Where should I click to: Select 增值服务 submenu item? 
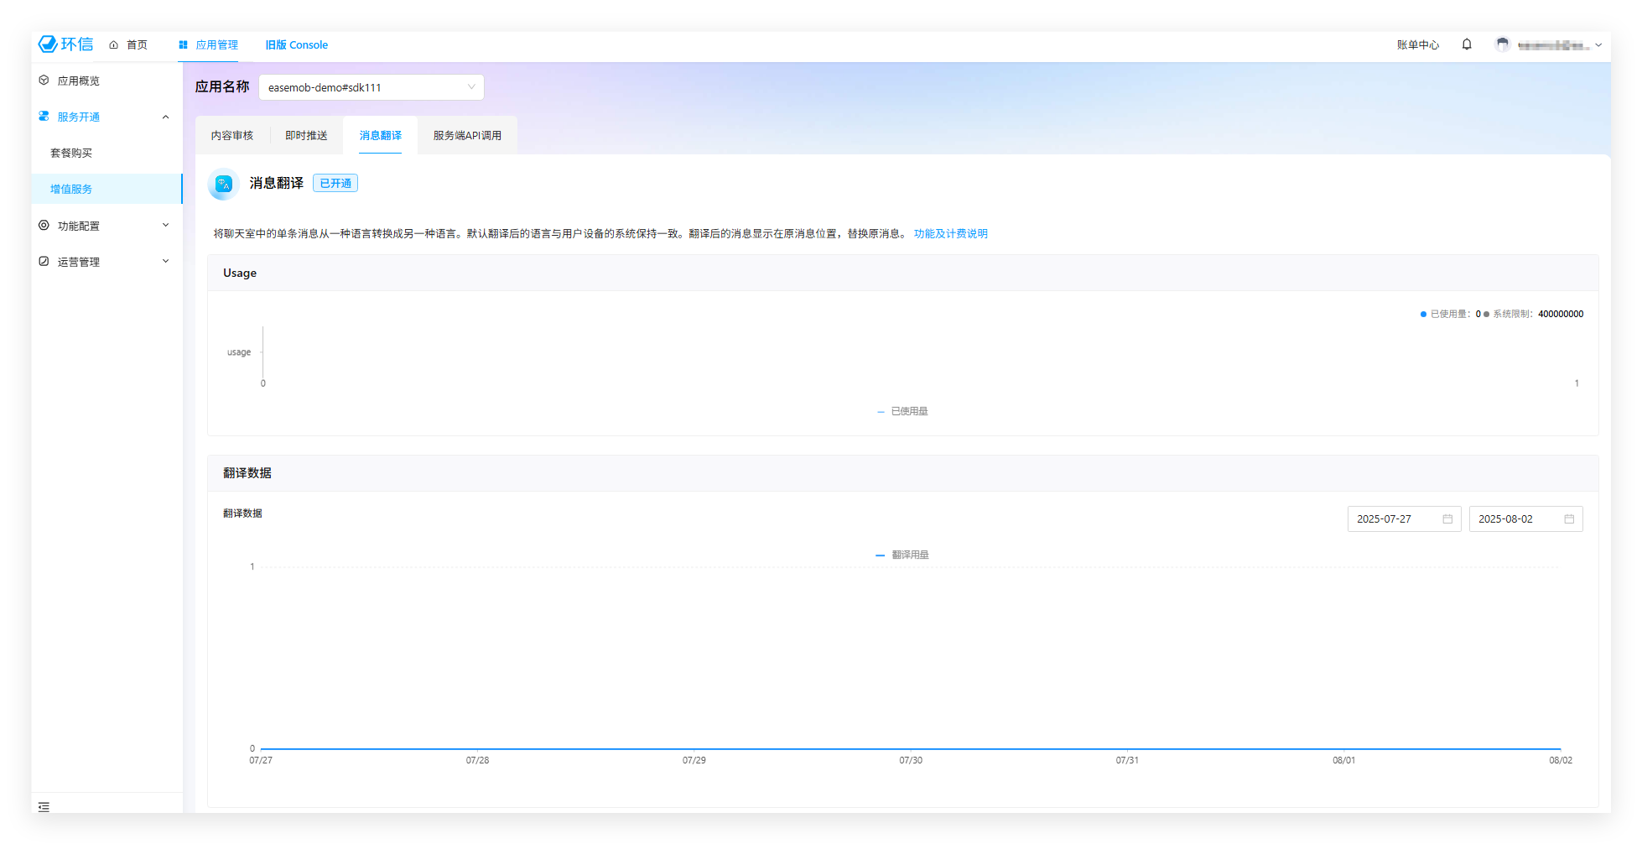click(x=107, y=189)
